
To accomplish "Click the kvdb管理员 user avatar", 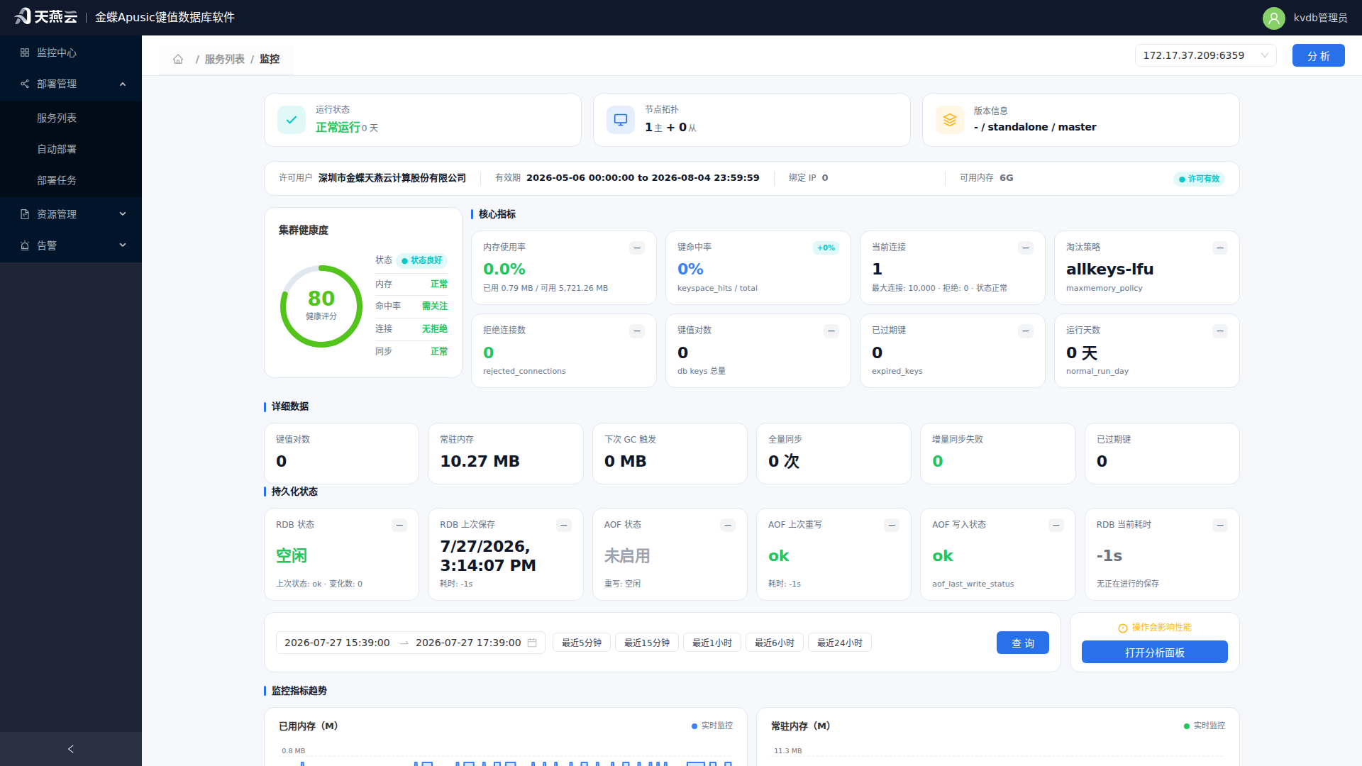I will (1274, 18).
